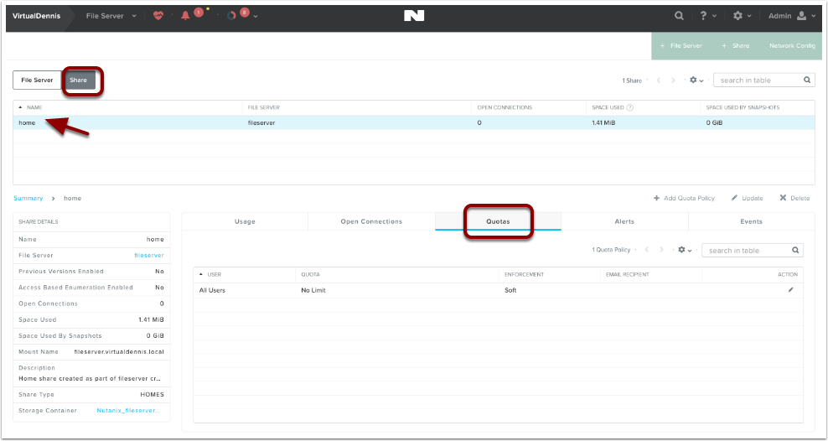The width and height of the screenshot is (828, 441).
Task: Click the tasks circle progress icon
Action: 231,16
